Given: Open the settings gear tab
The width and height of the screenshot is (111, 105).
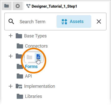Looking at the screenshot, I should point(18,6).
